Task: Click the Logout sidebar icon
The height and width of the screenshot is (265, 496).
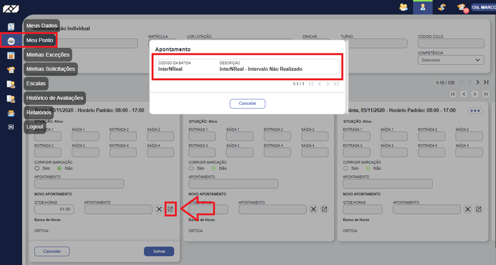Action: (11, 127)
